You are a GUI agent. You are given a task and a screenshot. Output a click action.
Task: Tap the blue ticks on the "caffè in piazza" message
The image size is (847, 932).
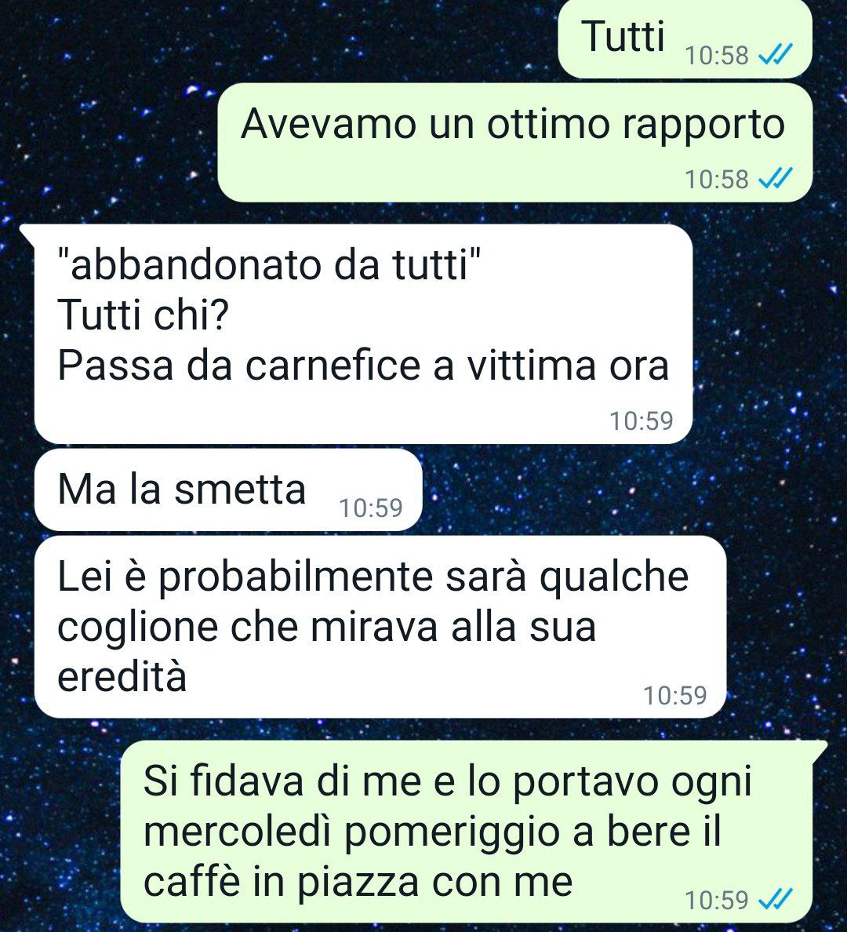click(776, 899)
